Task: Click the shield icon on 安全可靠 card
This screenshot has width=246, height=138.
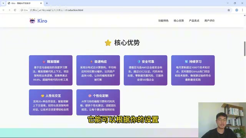Action: click(139, 62)
